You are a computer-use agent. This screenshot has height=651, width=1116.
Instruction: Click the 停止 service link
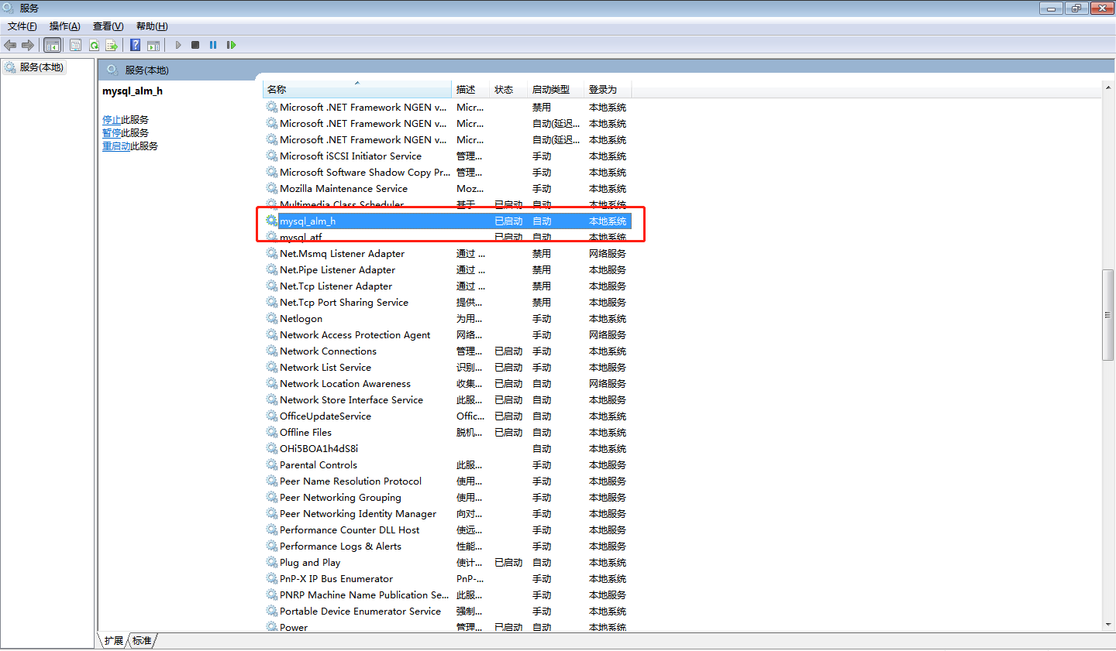coord(112,120)
